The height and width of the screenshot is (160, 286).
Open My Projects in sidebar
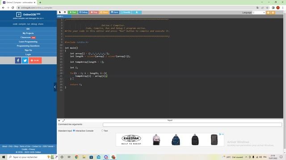point(28,33)
